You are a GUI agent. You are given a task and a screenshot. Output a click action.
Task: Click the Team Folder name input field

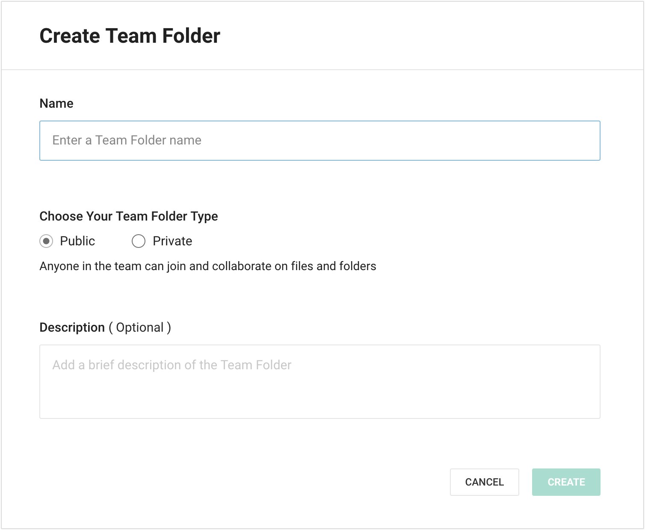tap(320, 141)
